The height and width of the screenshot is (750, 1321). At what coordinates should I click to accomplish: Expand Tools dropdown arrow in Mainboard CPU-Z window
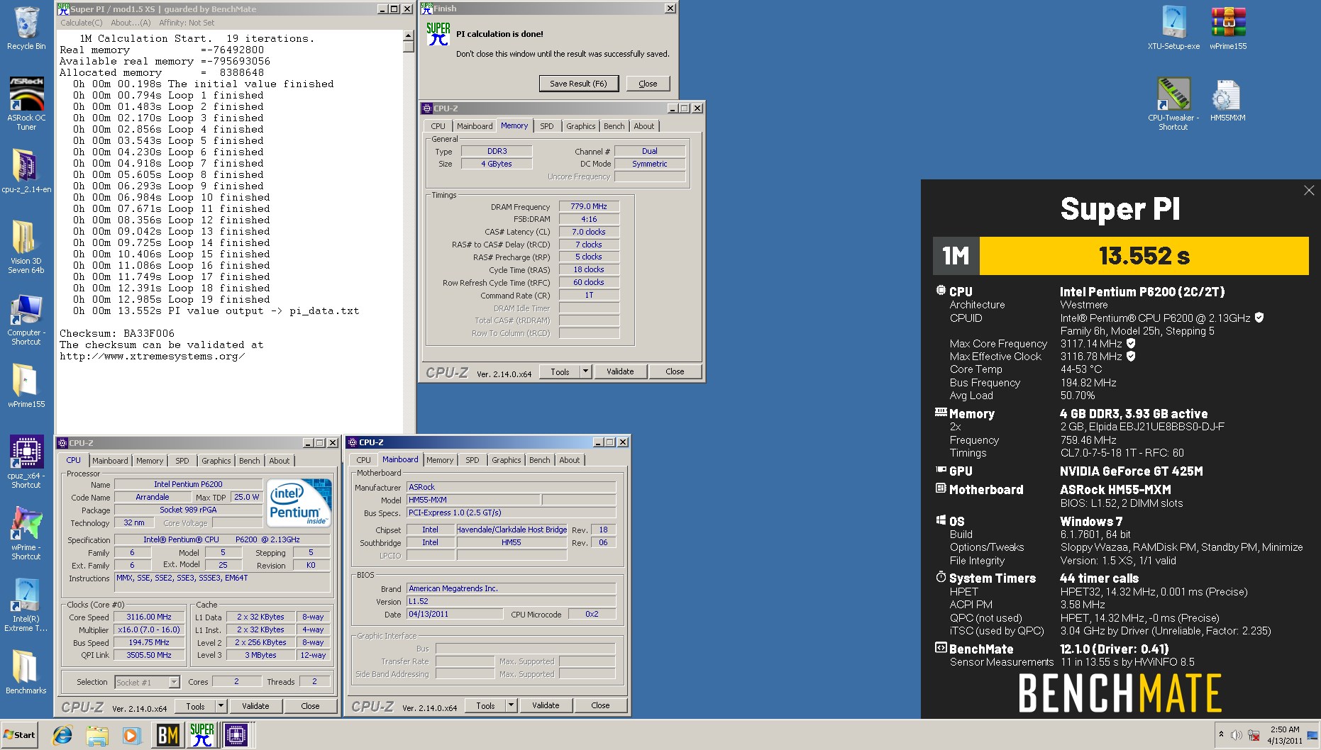point(511,705)
